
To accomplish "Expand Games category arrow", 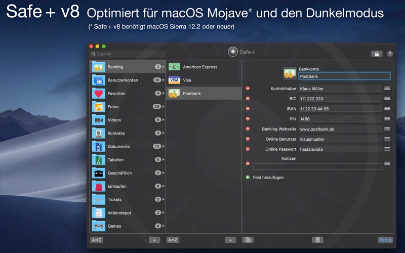I will click(x=163, y=226).
